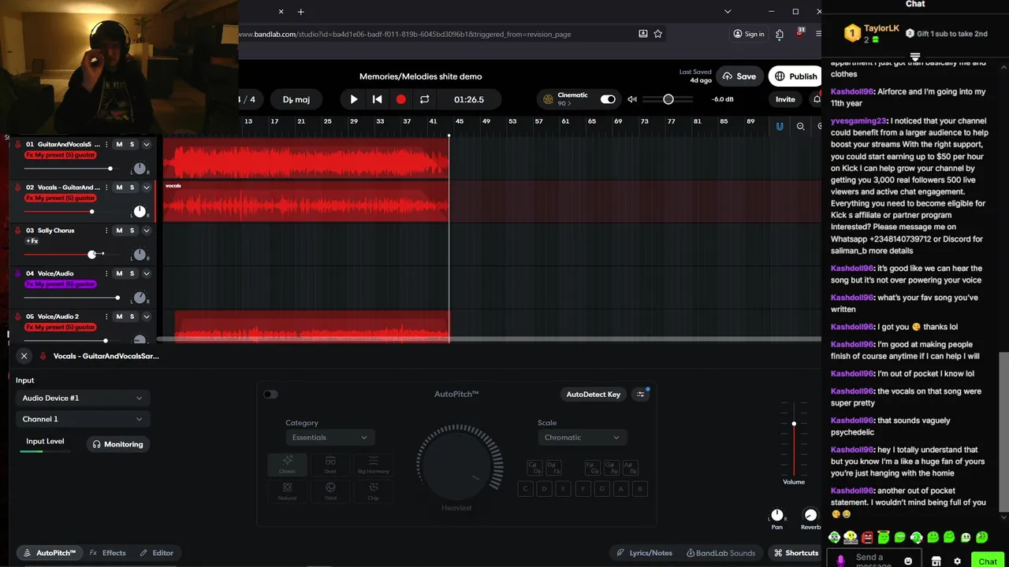This screenshot has height=567, width=1009.
Task: Click the timeline zoom magnifier icon
Action: pos(800,126)
